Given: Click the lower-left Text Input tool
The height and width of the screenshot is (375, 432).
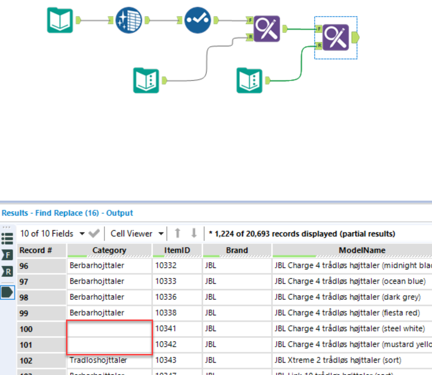Looking at the screenshot, I should (146, 80).
